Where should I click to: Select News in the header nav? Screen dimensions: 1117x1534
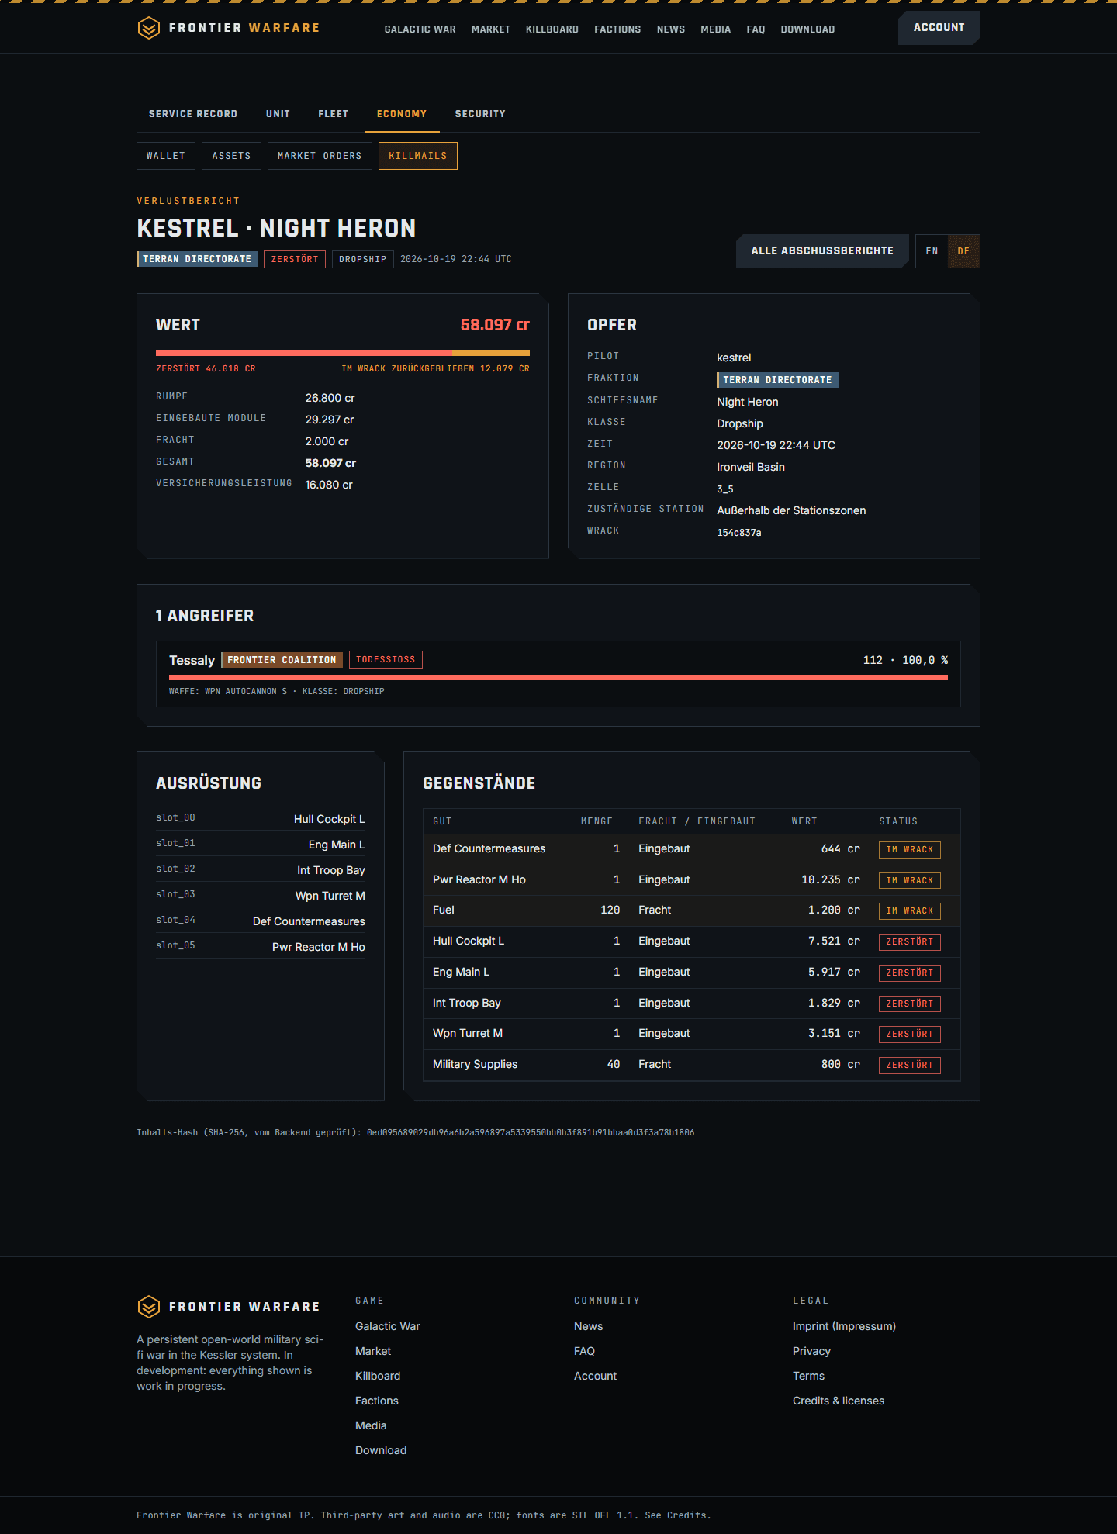(x=671, y=29)
